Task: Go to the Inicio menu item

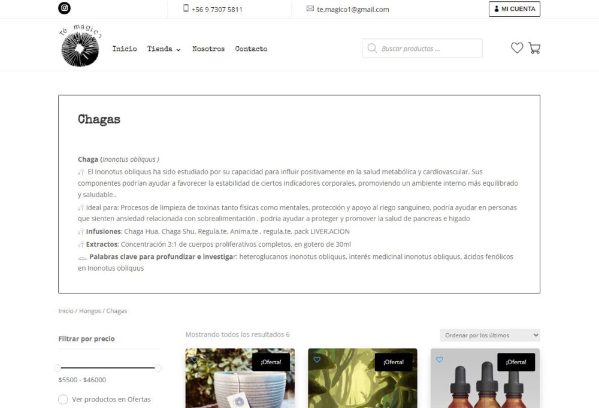Action: (x=125, y=49)
